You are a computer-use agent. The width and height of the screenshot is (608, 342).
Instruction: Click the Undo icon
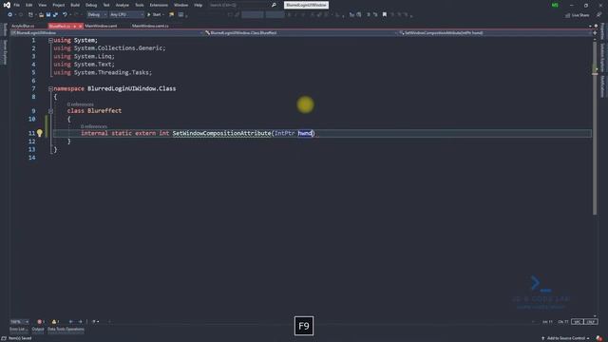click(x=65, y=15)
